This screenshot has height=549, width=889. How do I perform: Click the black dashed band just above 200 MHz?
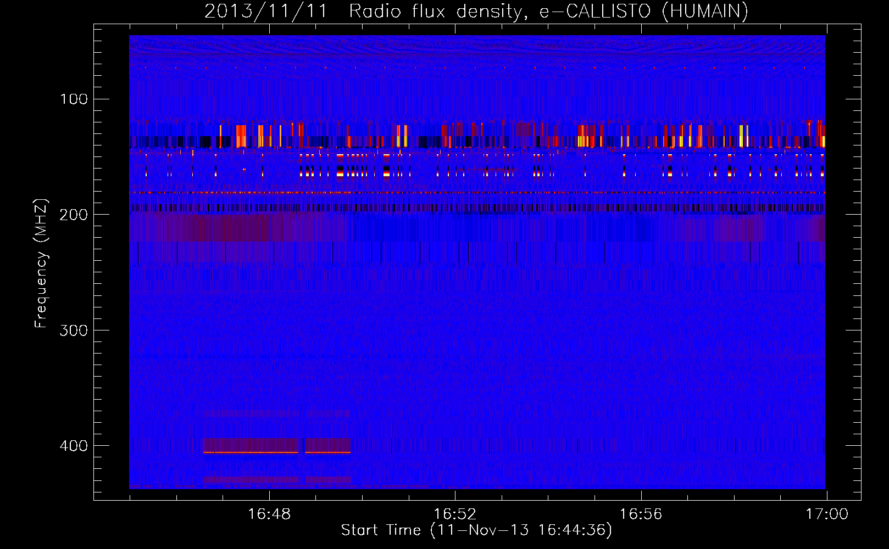click(477, 208)
